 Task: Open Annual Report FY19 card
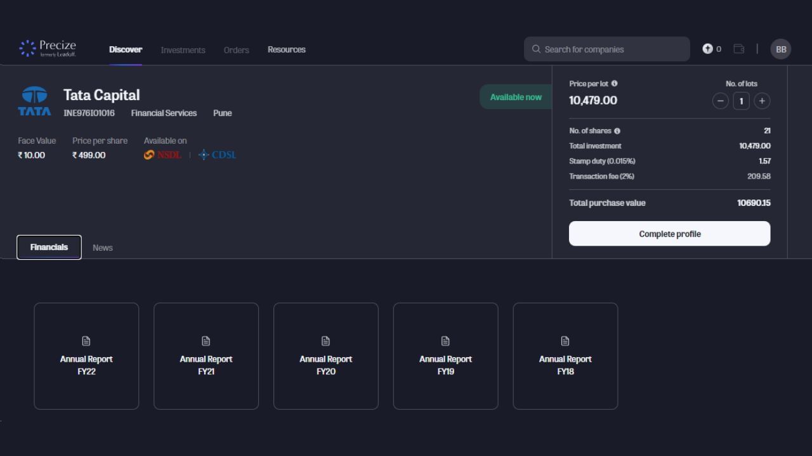click(x=445, y=356)
